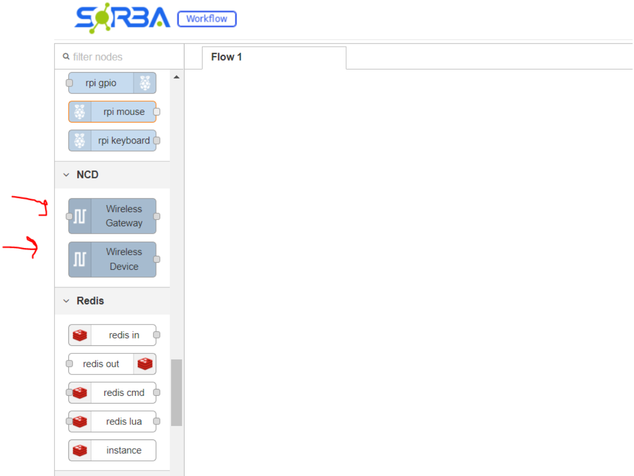Click the Redis icon on instance node
Viewport: 634px width, 476px height.
(x=80, y=450)
